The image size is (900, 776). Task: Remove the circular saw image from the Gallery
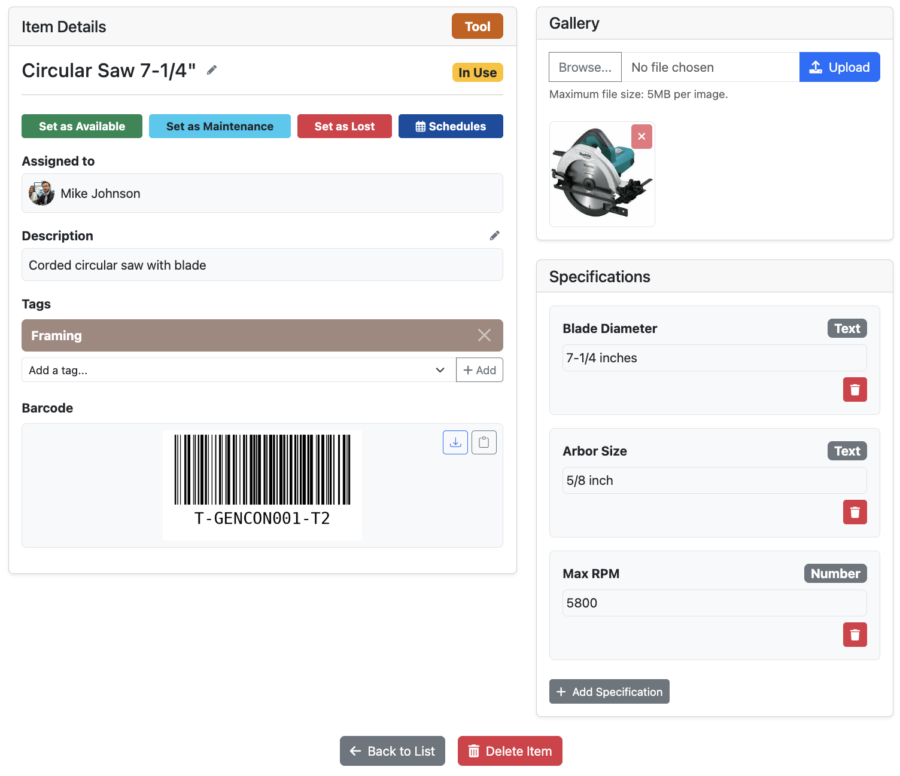(641, 136)
